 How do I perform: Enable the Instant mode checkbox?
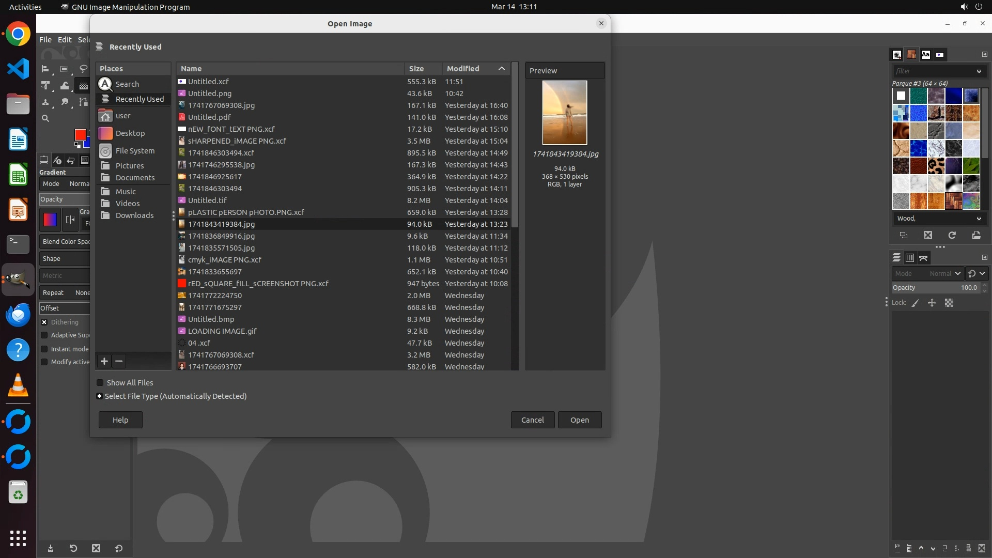pos(44,349)
